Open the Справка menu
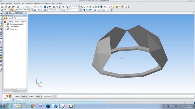The width and height of the screenshot is (195, 109). click(x=59, y=4)
